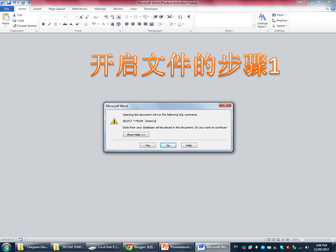Open the Change Styles dropdown

[x=262, y=21]
